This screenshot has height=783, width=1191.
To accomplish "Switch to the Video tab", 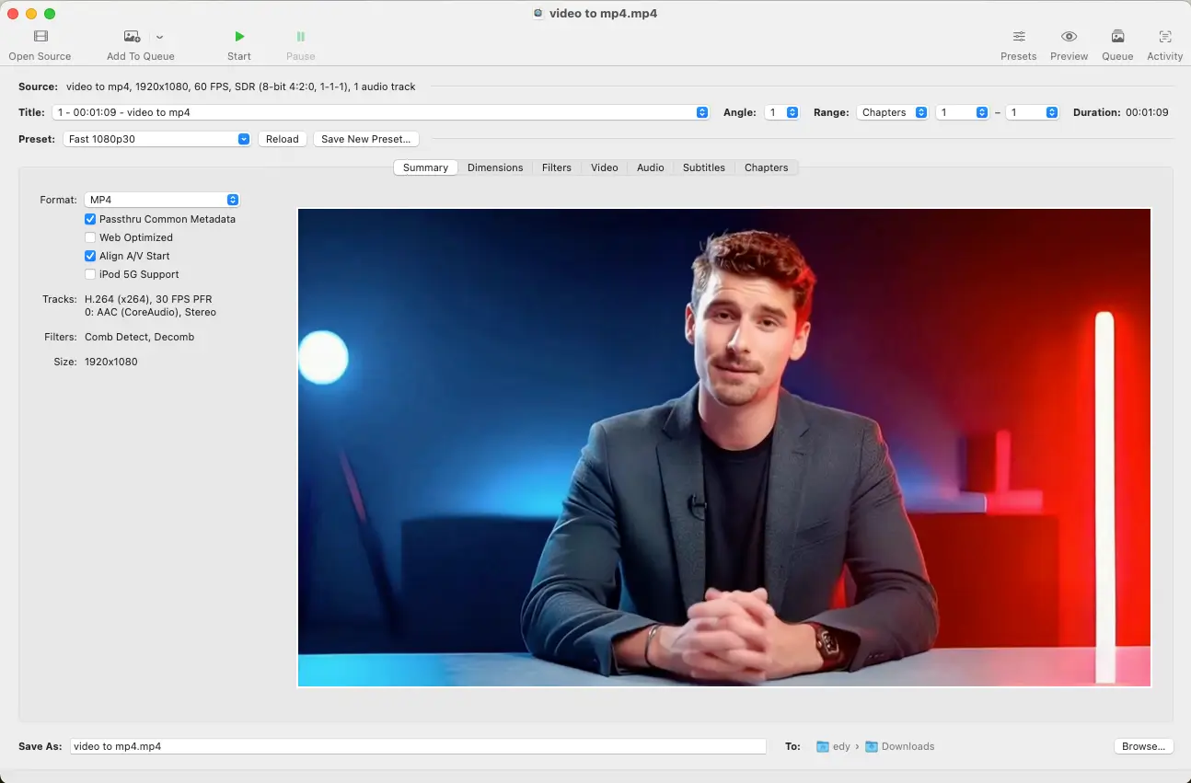I will (604, 167).
